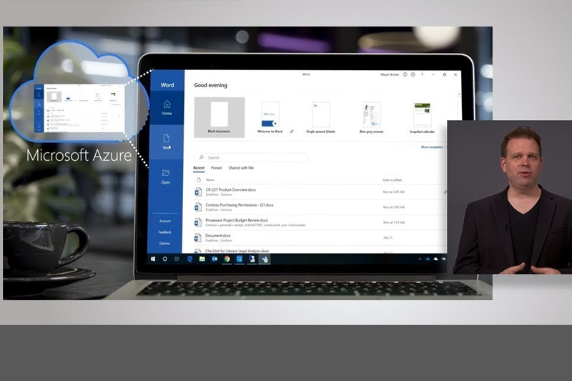Open Proseware Project Budget Review.docx
The image size is (572, 381).
pyautogui.click(x=237, y=220)
